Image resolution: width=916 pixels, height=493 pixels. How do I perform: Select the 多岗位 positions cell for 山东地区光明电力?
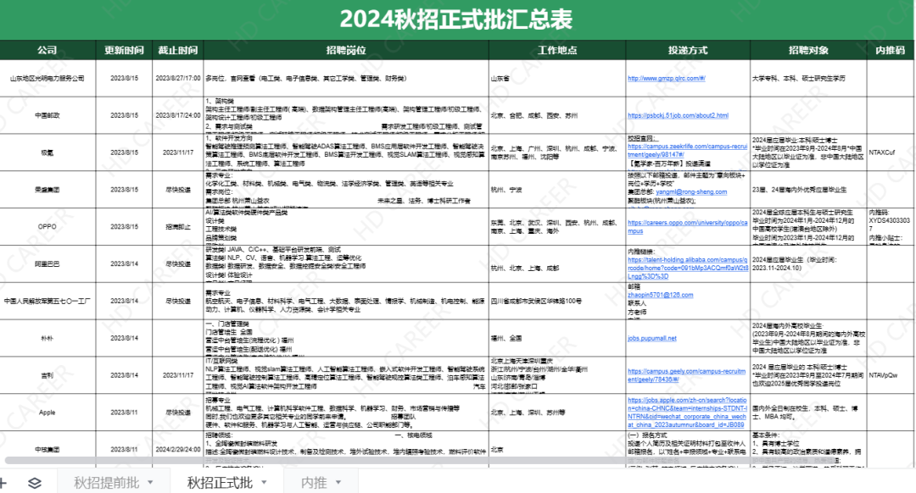(x=346, y=78)
